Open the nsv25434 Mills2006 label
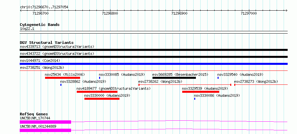297x134 pixels. [x=65, y=74]
